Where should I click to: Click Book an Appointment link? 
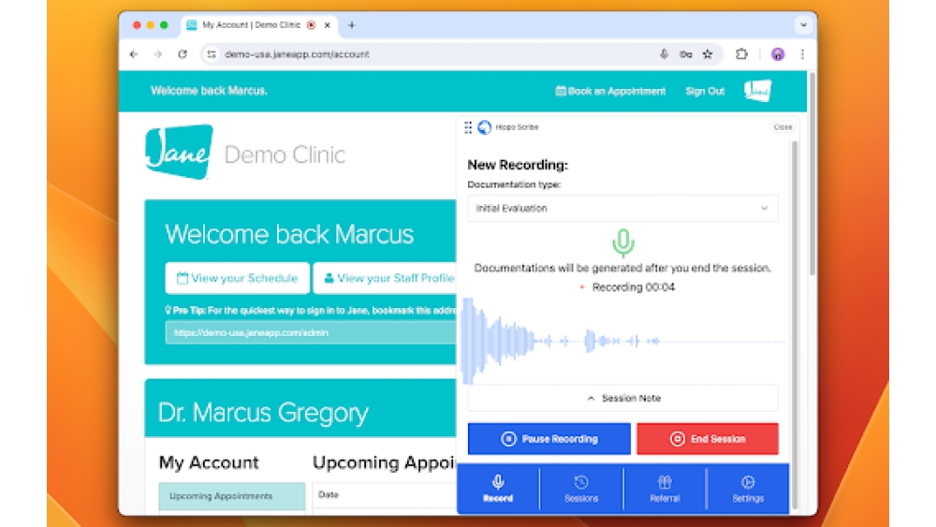coord(610,92)
